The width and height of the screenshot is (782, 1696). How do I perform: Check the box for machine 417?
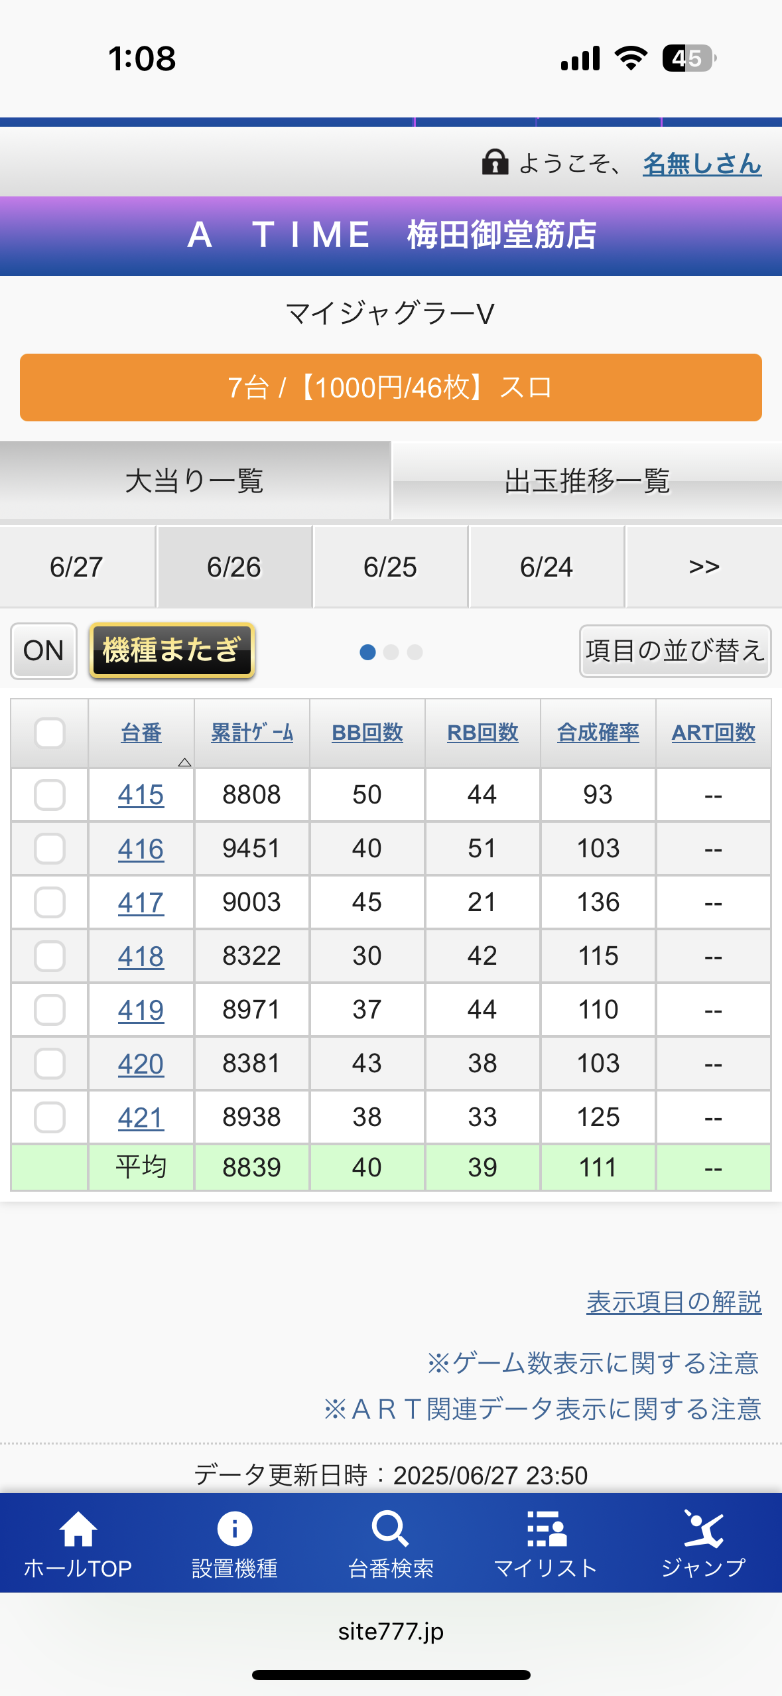pos(50,902)
